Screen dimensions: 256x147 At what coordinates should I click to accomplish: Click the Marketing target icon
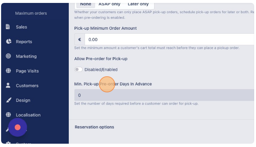[x=8, y=56]
